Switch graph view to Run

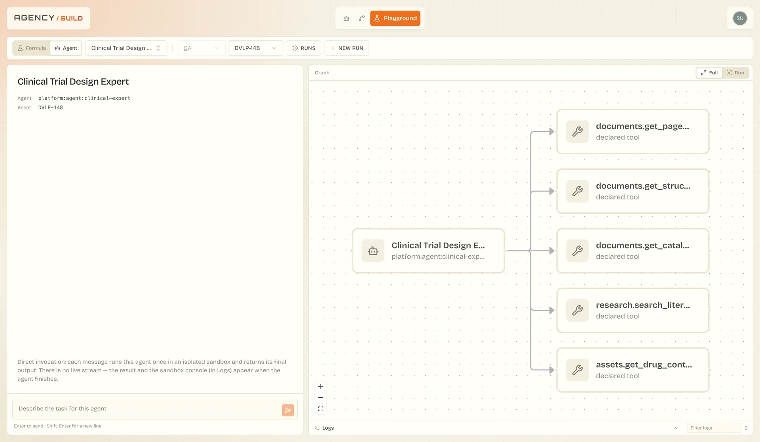click(x=735, y=73)
